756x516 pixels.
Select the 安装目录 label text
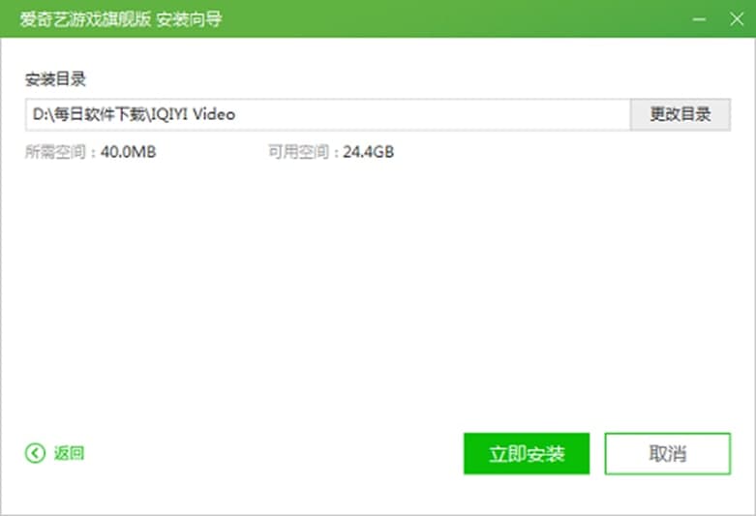coord(55,79)
